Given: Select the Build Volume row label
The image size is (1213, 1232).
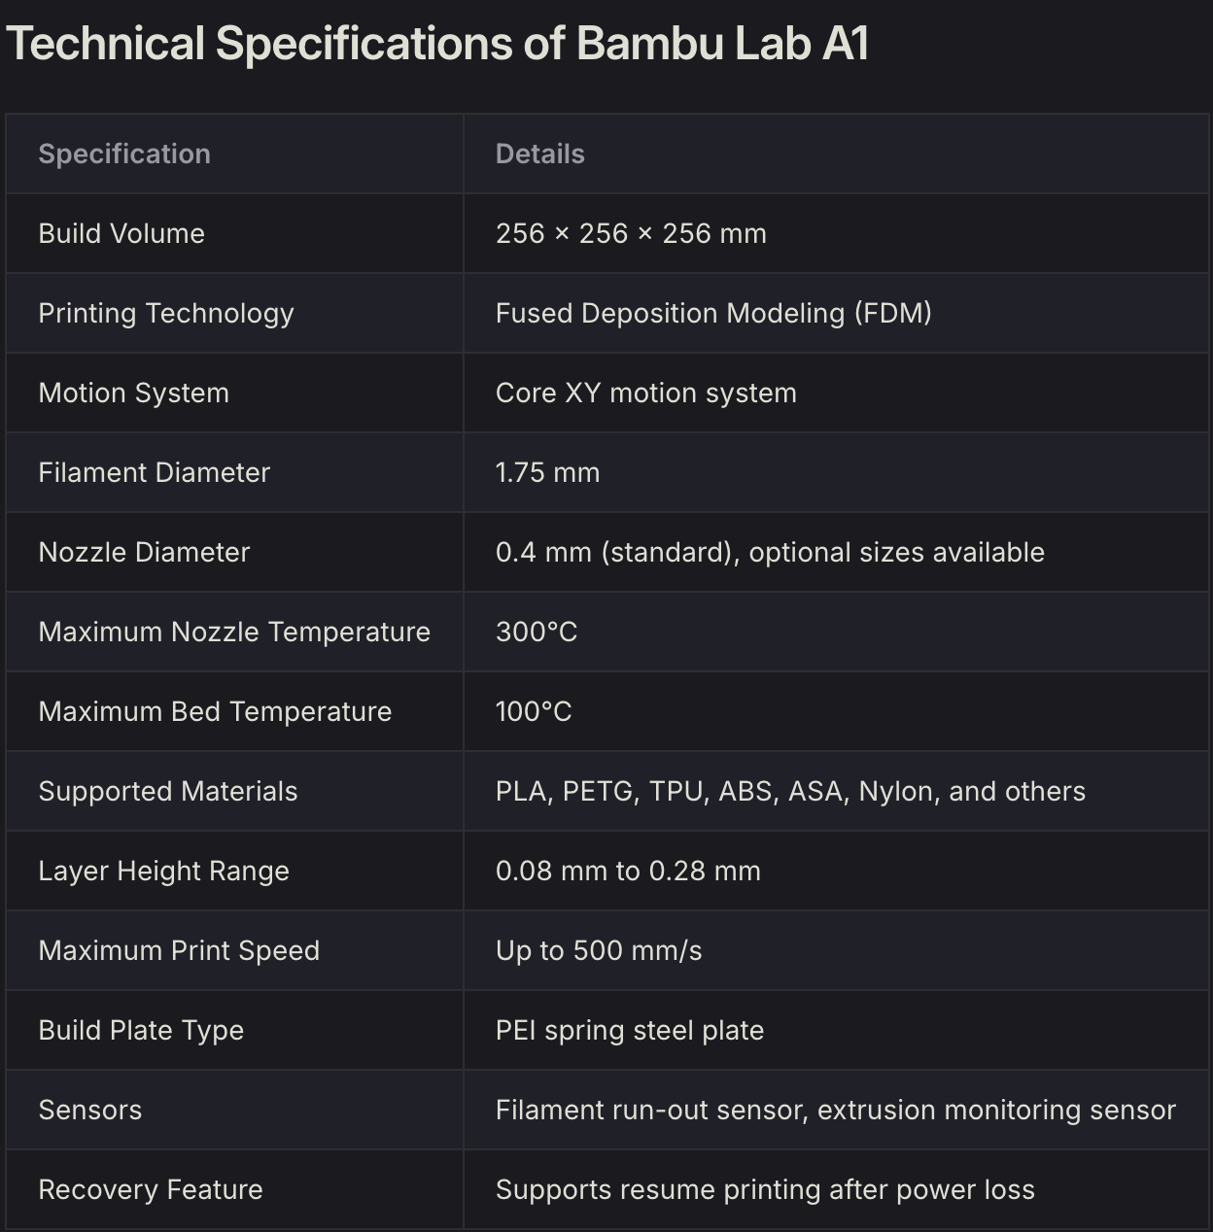Looking at the screenshot, I should (x=121, y=233).
